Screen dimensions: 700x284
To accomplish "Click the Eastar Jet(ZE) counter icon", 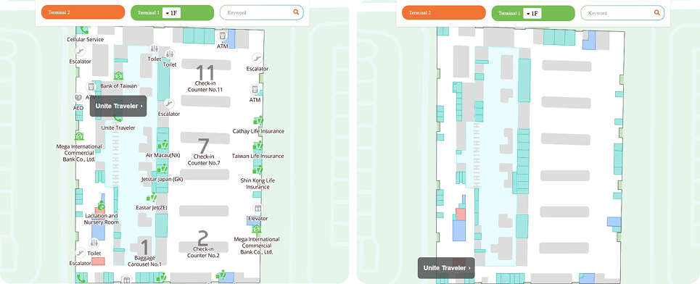I will [x=152, y=197].
